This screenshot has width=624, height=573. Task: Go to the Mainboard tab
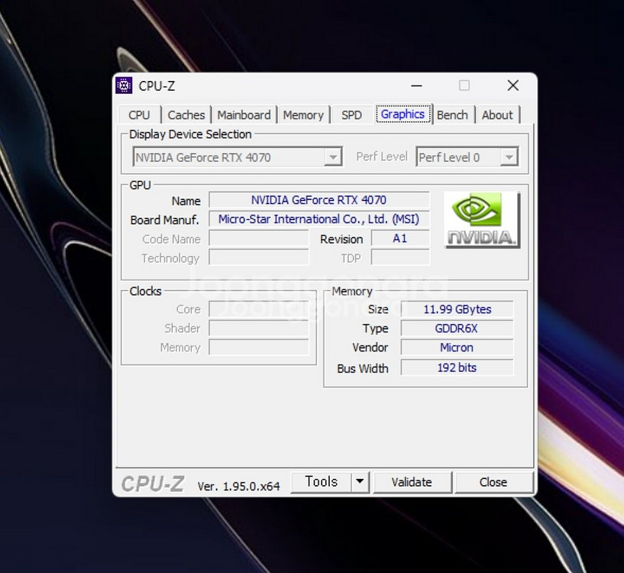(x=244, y=115)
